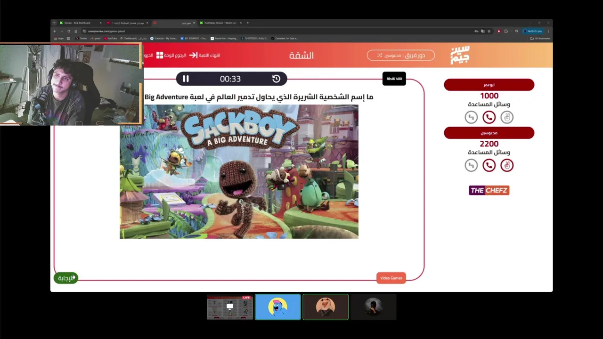Return to board via الرجوع للوحة
The width and height of the screenshot is (603, 339).
tap(171, 55)
